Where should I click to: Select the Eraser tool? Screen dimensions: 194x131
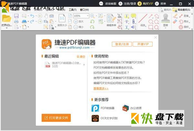pos(175,22)
